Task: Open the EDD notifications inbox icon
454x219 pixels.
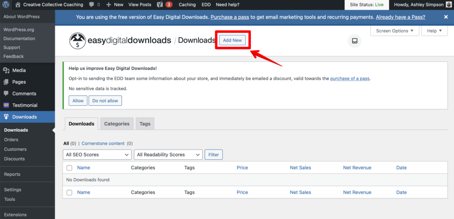Action: [354, 41]
